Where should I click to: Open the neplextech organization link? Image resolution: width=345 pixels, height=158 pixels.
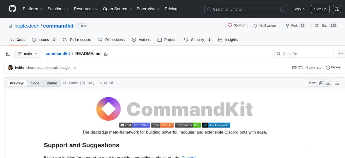tap(27, 26)
